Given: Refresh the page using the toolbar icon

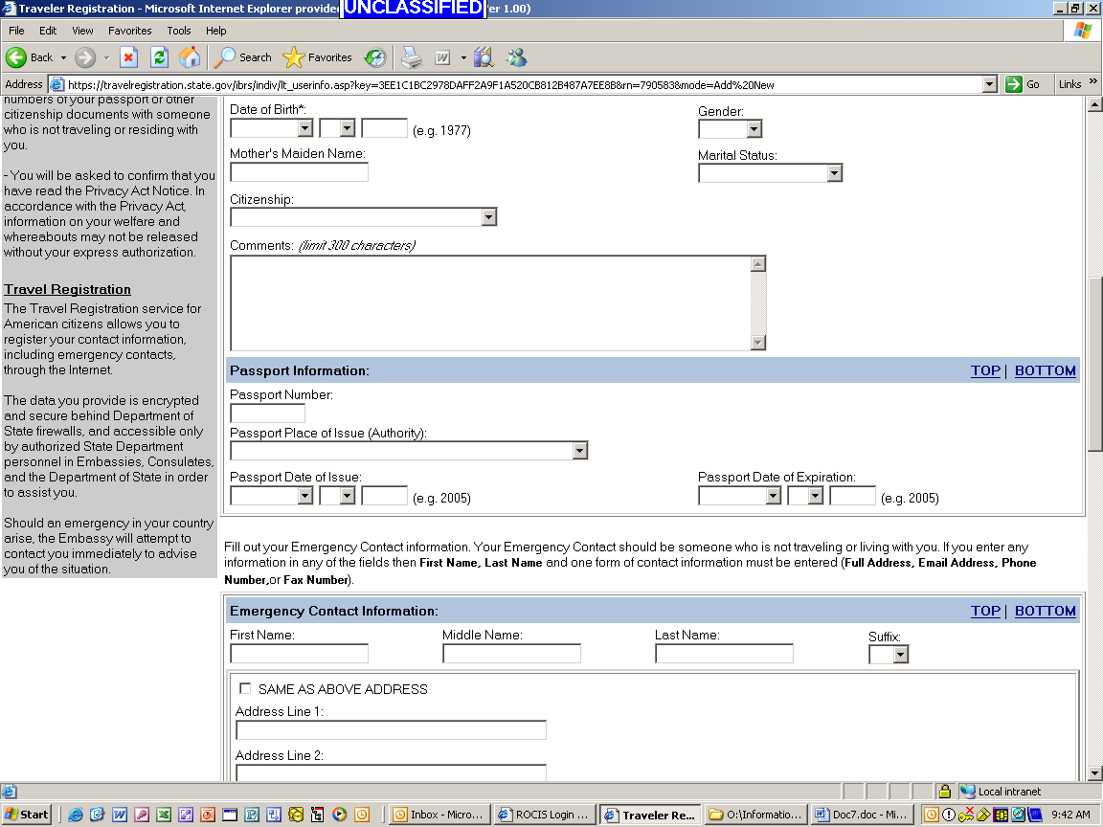Looking at the screenshot, I should coord(159,57).
